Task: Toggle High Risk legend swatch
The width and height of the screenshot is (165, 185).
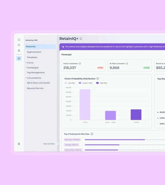Action: click(97, 83)
